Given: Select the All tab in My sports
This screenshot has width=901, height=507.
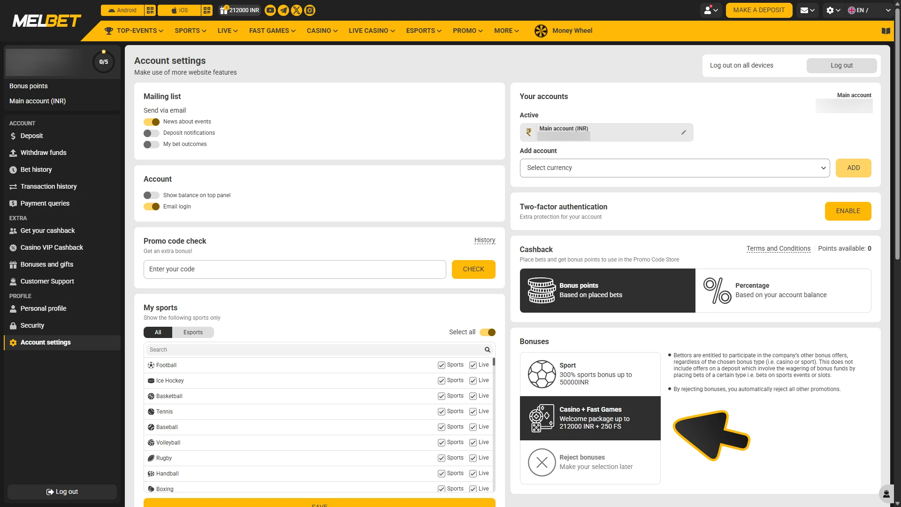Looking at the screenshot, I should coord(158,332).
